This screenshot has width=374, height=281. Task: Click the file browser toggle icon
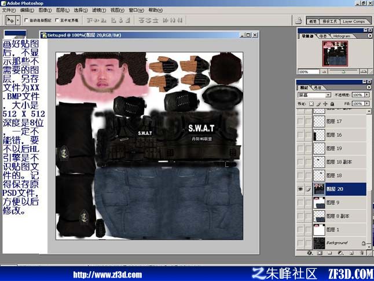[298, 20]
